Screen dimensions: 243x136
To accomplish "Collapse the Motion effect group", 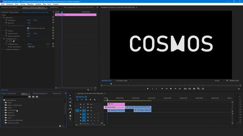I will [2, 18].
